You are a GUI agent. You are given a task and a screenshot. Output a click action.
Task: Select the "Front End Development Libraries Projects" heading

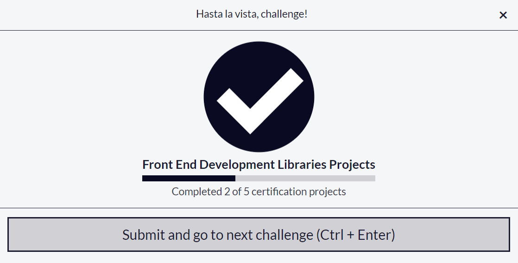coord(259,165)
